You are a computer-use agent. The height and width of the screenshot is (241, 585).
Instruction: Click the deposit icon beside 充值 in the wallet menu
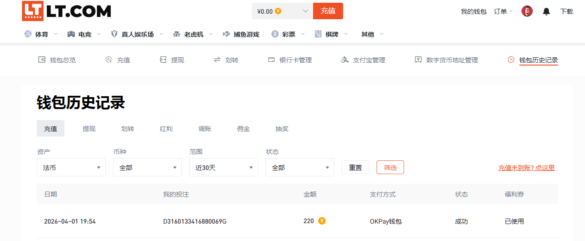(109, 60)
